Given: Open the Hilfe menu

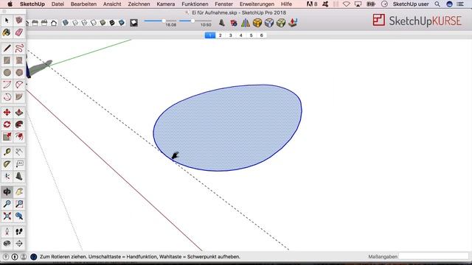Looking at the screenshot, I should (x=286, y=4).
